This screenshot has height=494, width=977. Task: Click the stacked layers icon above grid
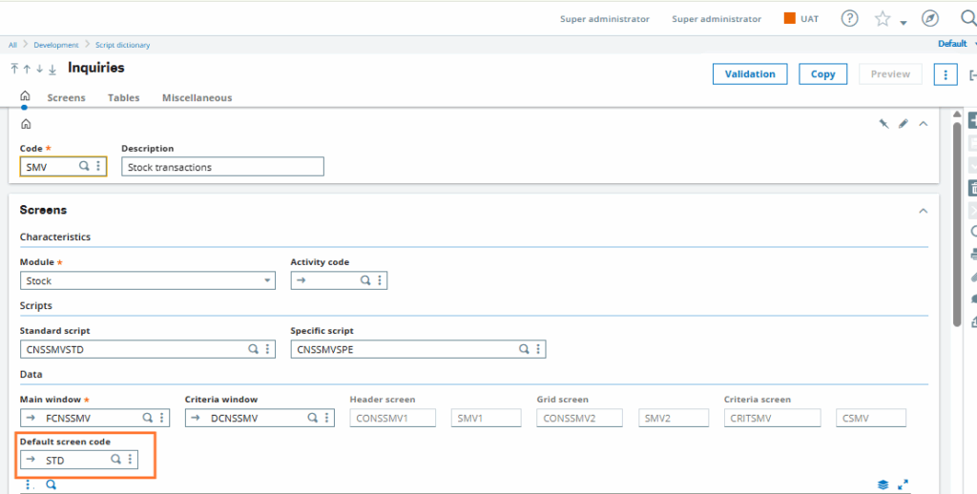coord(883,484)
